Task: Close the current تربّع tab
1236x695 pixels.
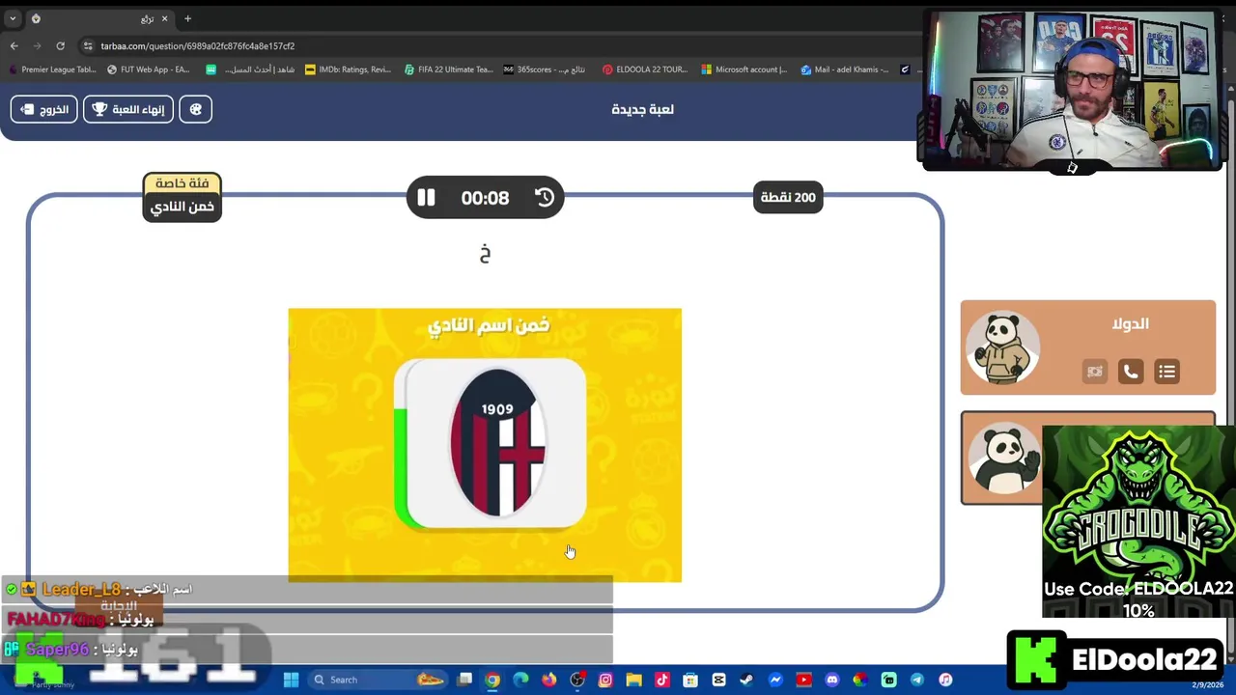Action: click(x=164, y=18)
